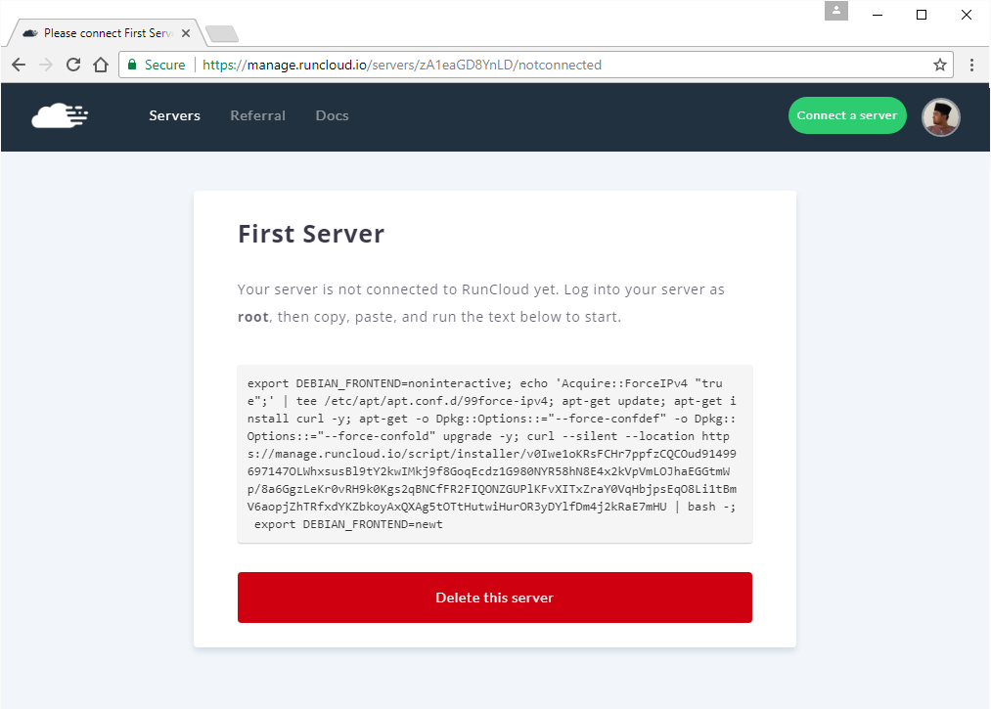Reload the current page
991x709 pixels.
click(72, 65)
